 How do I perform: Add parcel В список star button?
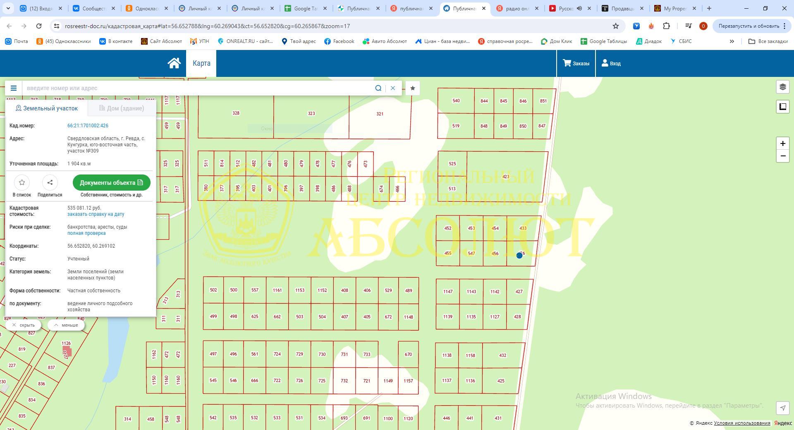click(x=22, y=182)
